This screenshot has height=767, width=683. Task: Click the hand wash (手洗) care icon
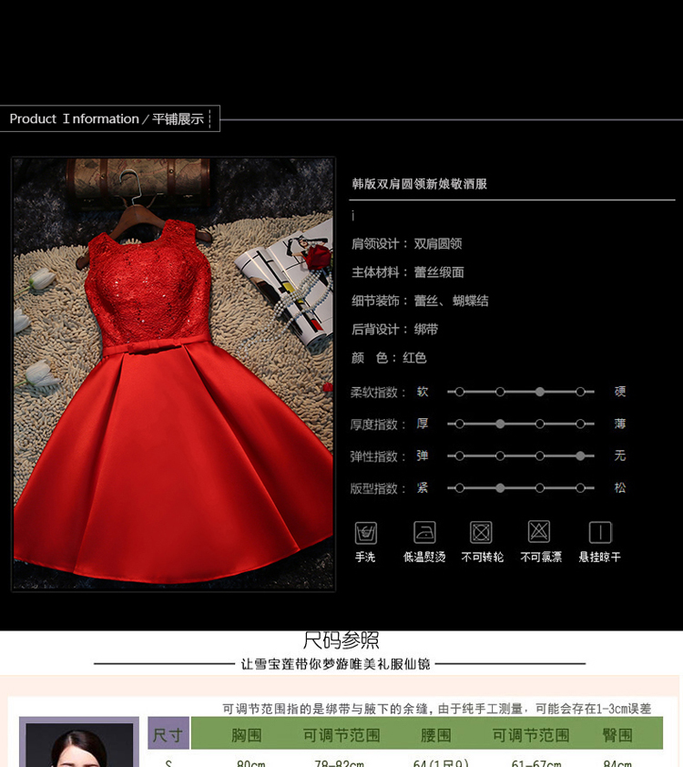366,533
